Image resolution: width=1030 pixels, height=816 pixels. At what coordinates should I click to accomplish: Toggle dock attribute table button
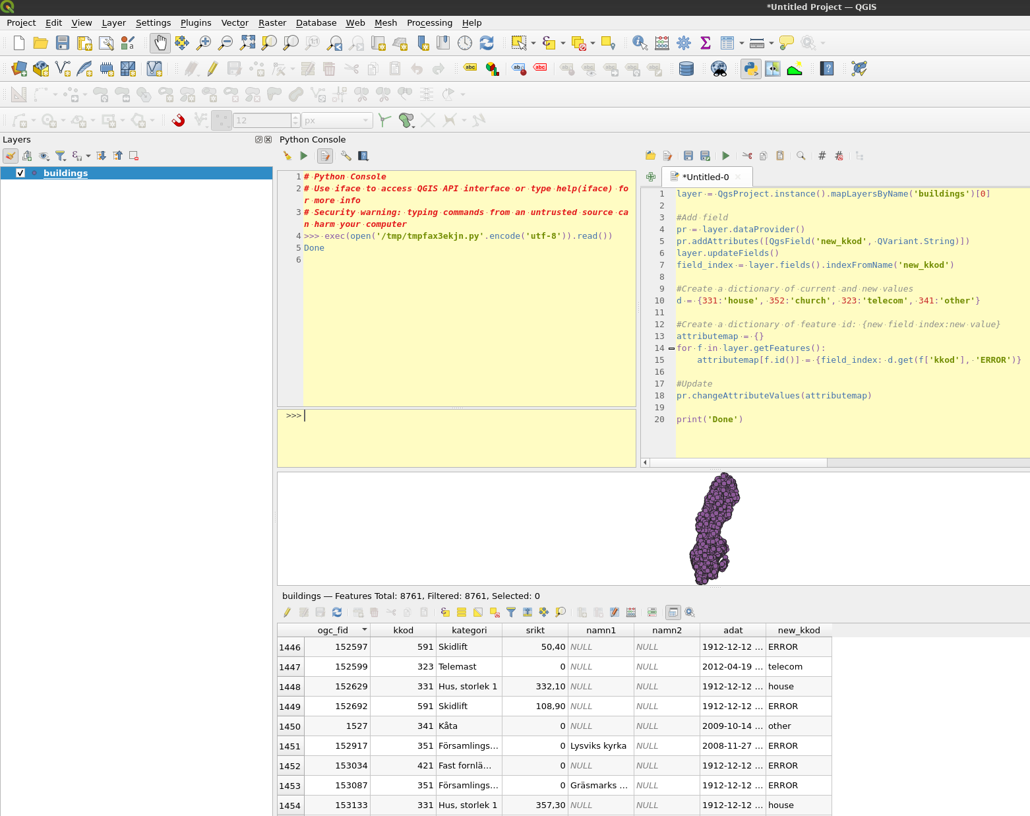(673, 612)
